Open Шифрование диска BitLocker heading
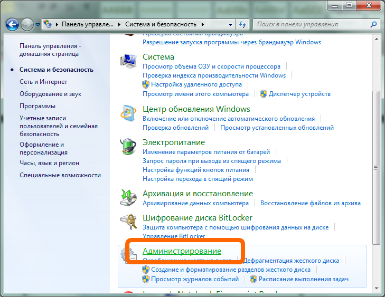385x297 pixels. coord(198,218)
